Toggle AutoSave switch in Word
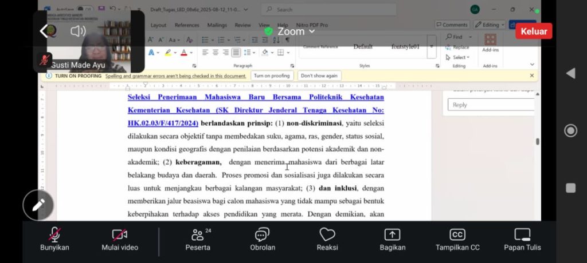This screenshot has width=587, height=263. click(x=85, y=9)
